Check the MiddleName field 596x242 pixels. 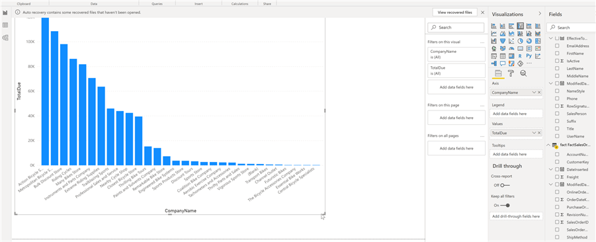point(557,75)
